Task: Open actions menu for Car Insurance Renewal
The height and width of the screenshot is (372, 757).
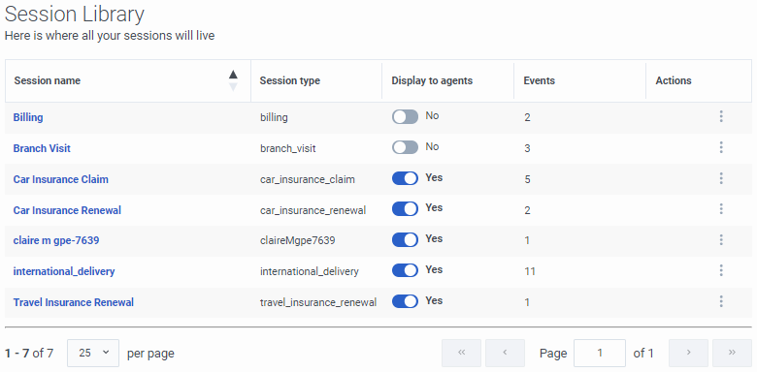Action: click(721, 209)
